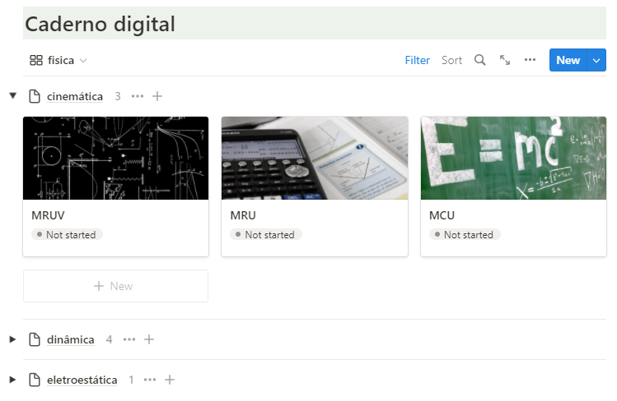Open the Sort options
The height and width of the screenshot is (401, 617).
click(x=451, y=60)
